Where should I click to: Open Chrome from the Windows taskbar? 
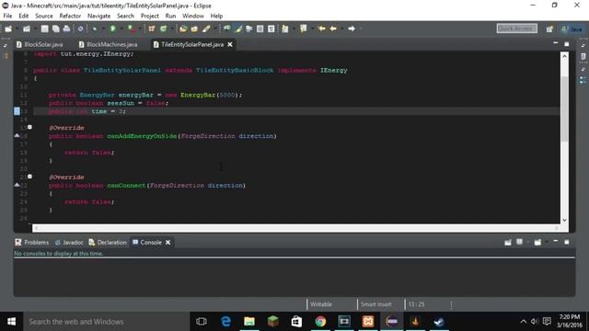click(x=320, y=322)
